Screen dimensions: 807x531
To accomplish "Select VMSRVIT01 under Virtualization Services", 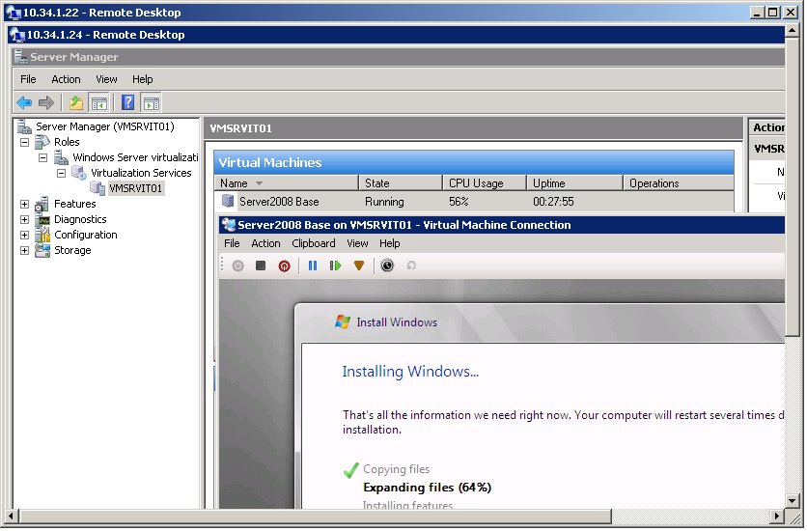I will tap(136, 189).
